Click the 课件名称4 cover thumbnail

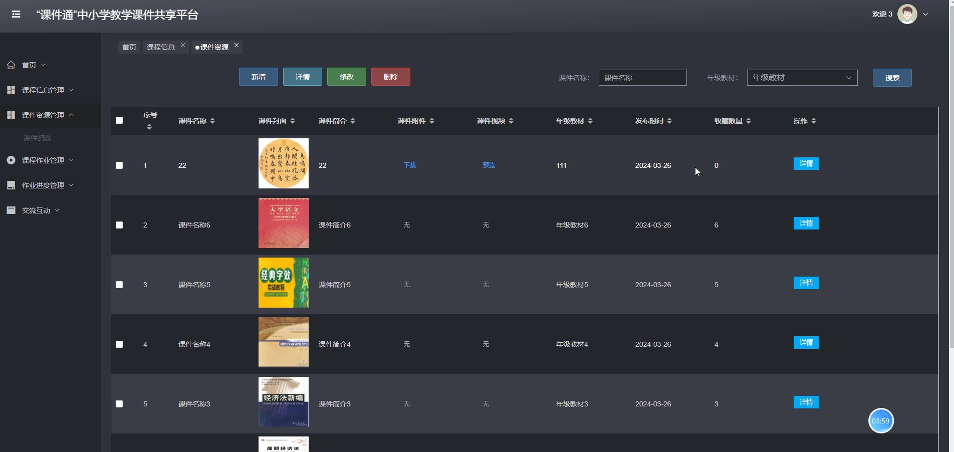point(284,342)
